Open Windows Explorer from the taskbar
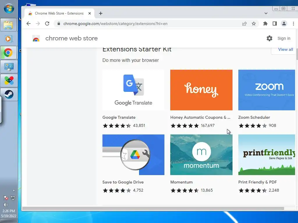 click(x=8, y=25)
